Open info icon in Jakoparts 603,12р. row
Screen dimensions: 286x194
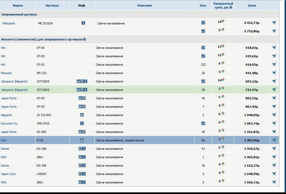click(86, 81)
